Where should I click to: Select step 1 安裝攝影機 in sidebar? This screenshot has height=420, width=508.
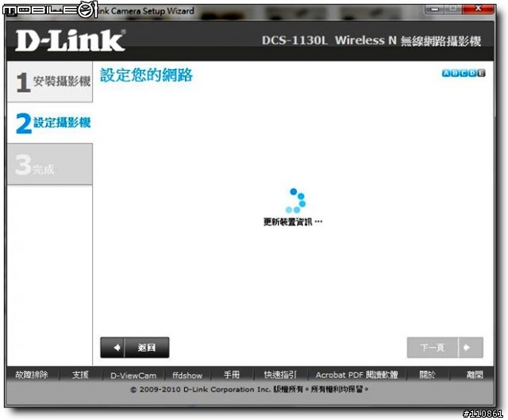coord(50,82)
